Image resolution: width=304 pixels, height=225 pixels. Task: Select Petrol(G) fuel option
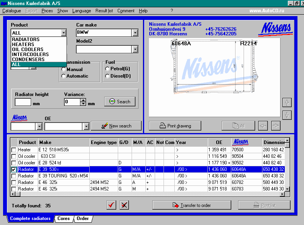[107, 69]
